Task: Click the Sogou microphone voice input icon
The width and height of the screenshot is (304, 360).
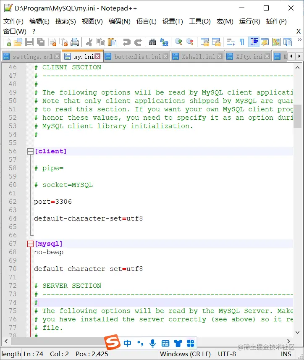Action: pos(152,343)
